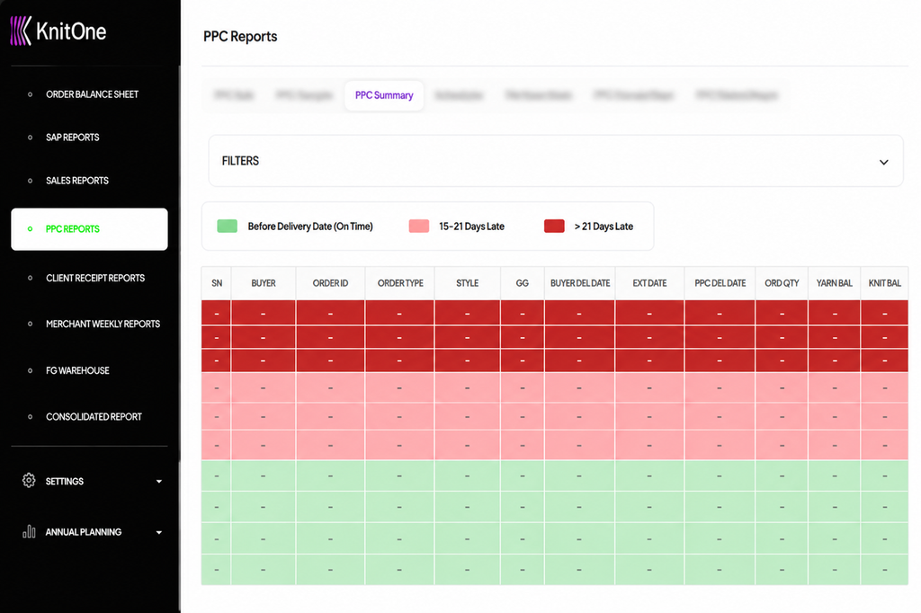
Task: Go to Sales Reports
Action: [x=77, y=181]
